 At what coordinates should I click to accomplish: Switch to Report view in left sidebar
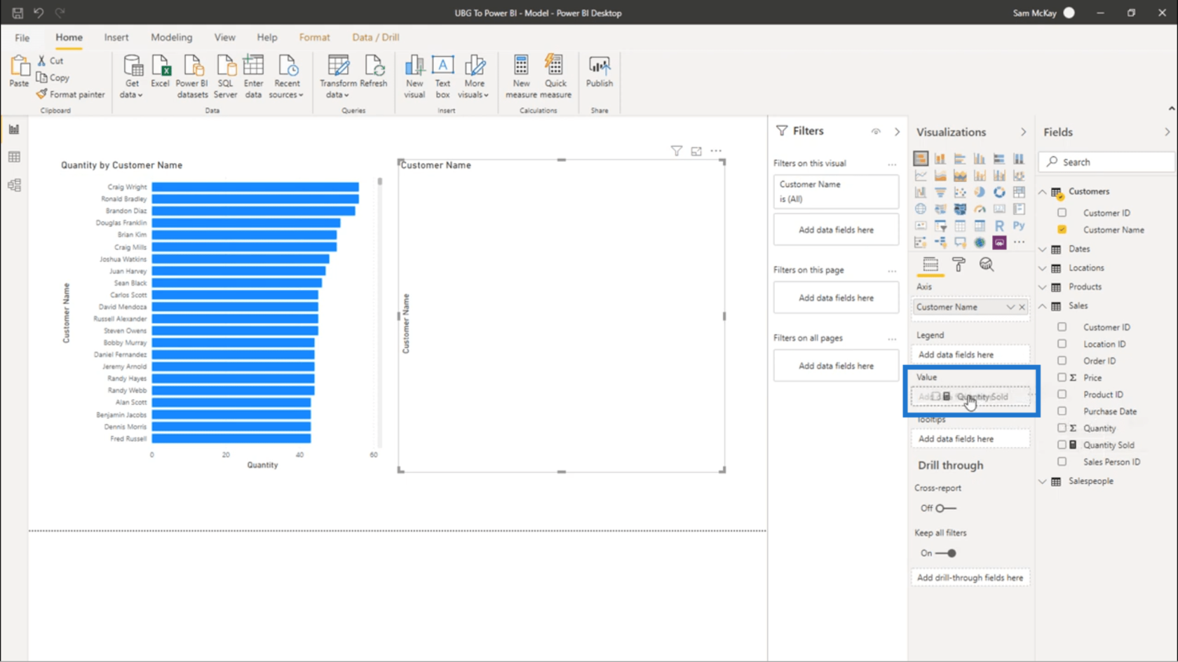[14, 129]
